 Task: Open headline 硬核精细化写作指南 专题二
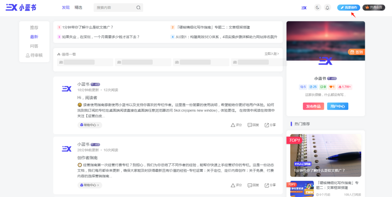tap(213, 27)
